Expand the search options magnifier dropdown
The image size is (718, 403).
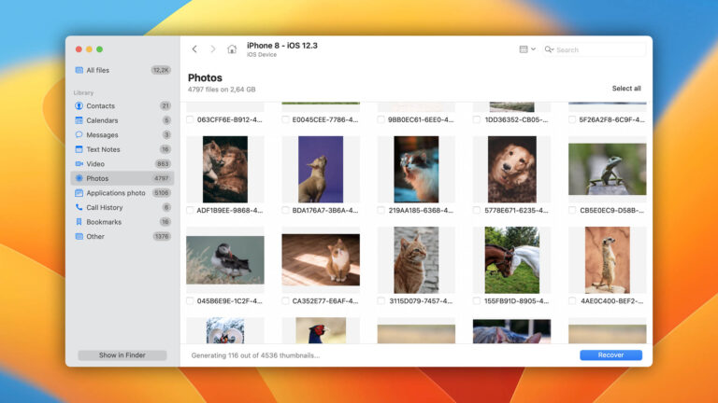549,49
